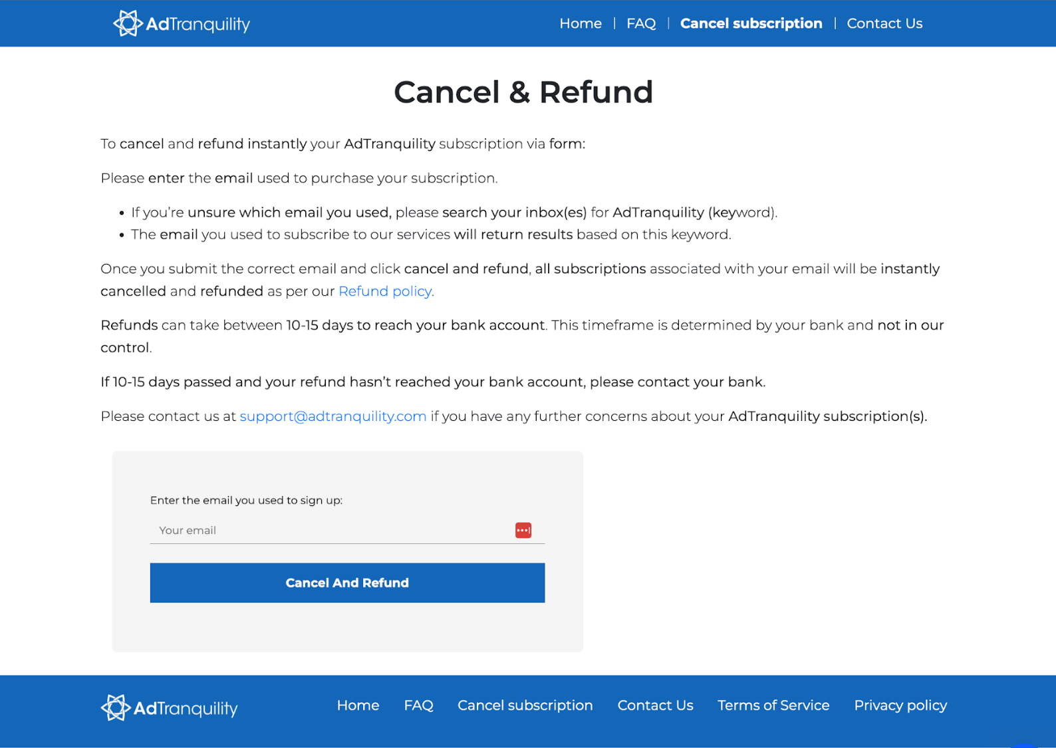Click the support@adtranquility.com email link
Screen dimensions: 1056x748
pyautogui.click(x=332, y=416)
